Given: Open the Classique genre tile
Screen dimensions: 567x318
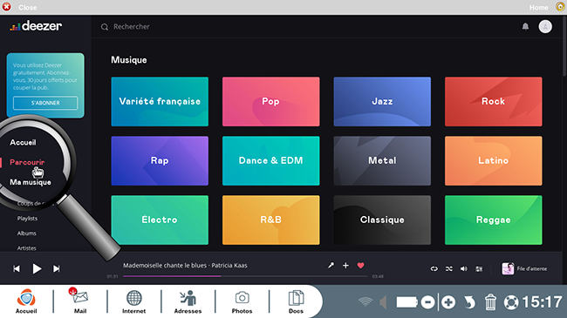Looking at the screenshot, I should 382,220.
